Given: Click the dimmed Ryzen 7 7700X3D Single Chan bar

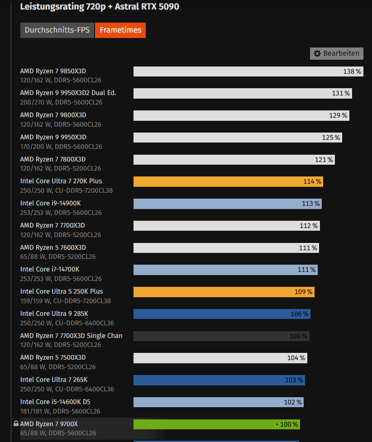Looking at the screenshot, I should point(221,336).
